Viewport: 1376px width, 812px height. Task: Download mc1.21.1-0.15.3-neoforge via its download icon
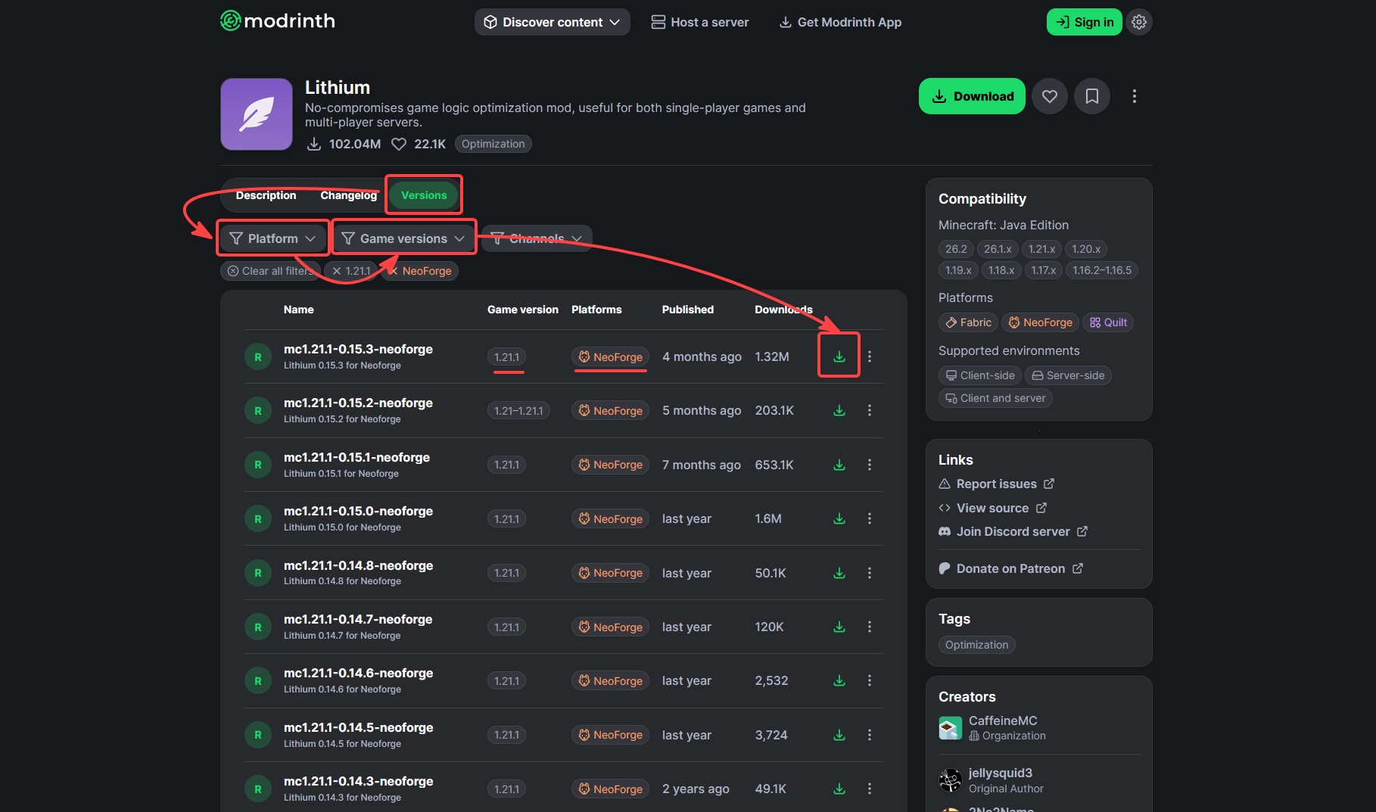(x=839, y=356)
